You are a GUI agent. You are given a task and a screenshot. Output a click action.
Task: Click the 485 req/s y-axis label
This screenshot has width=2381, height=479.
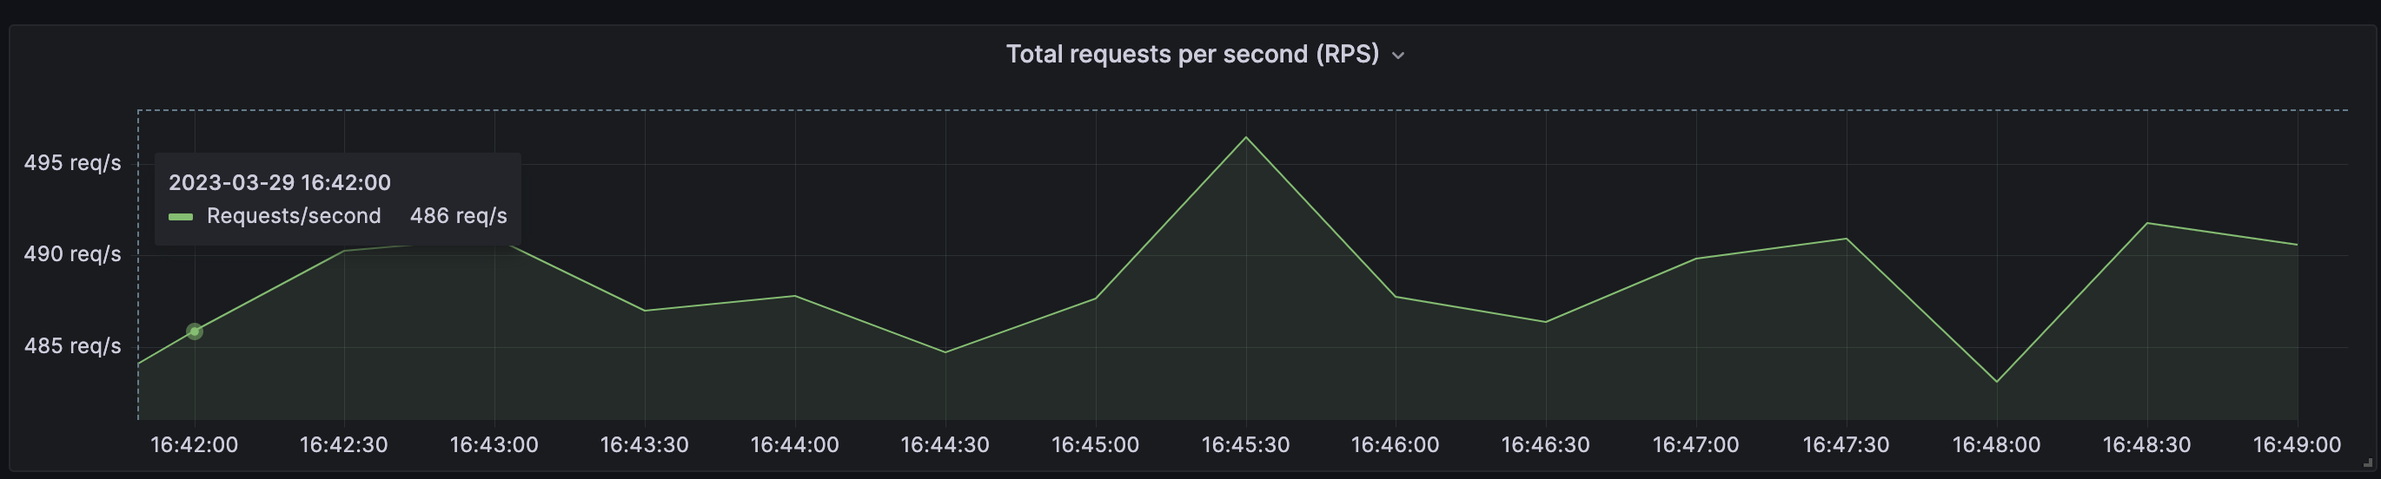[72, 346]
